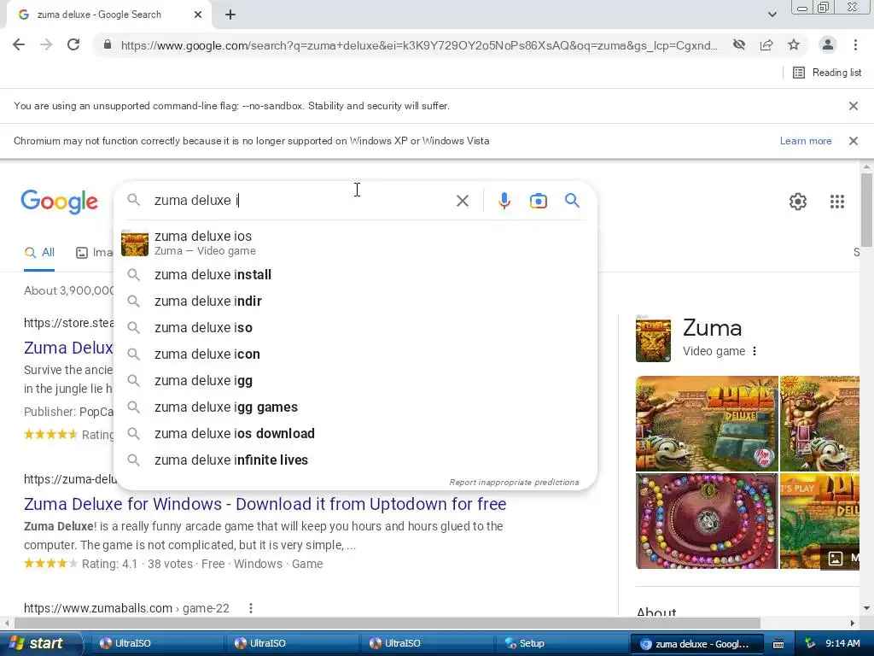874x656 pixels.
Task: Click the share page icon
Action: (x=766, y=44)
